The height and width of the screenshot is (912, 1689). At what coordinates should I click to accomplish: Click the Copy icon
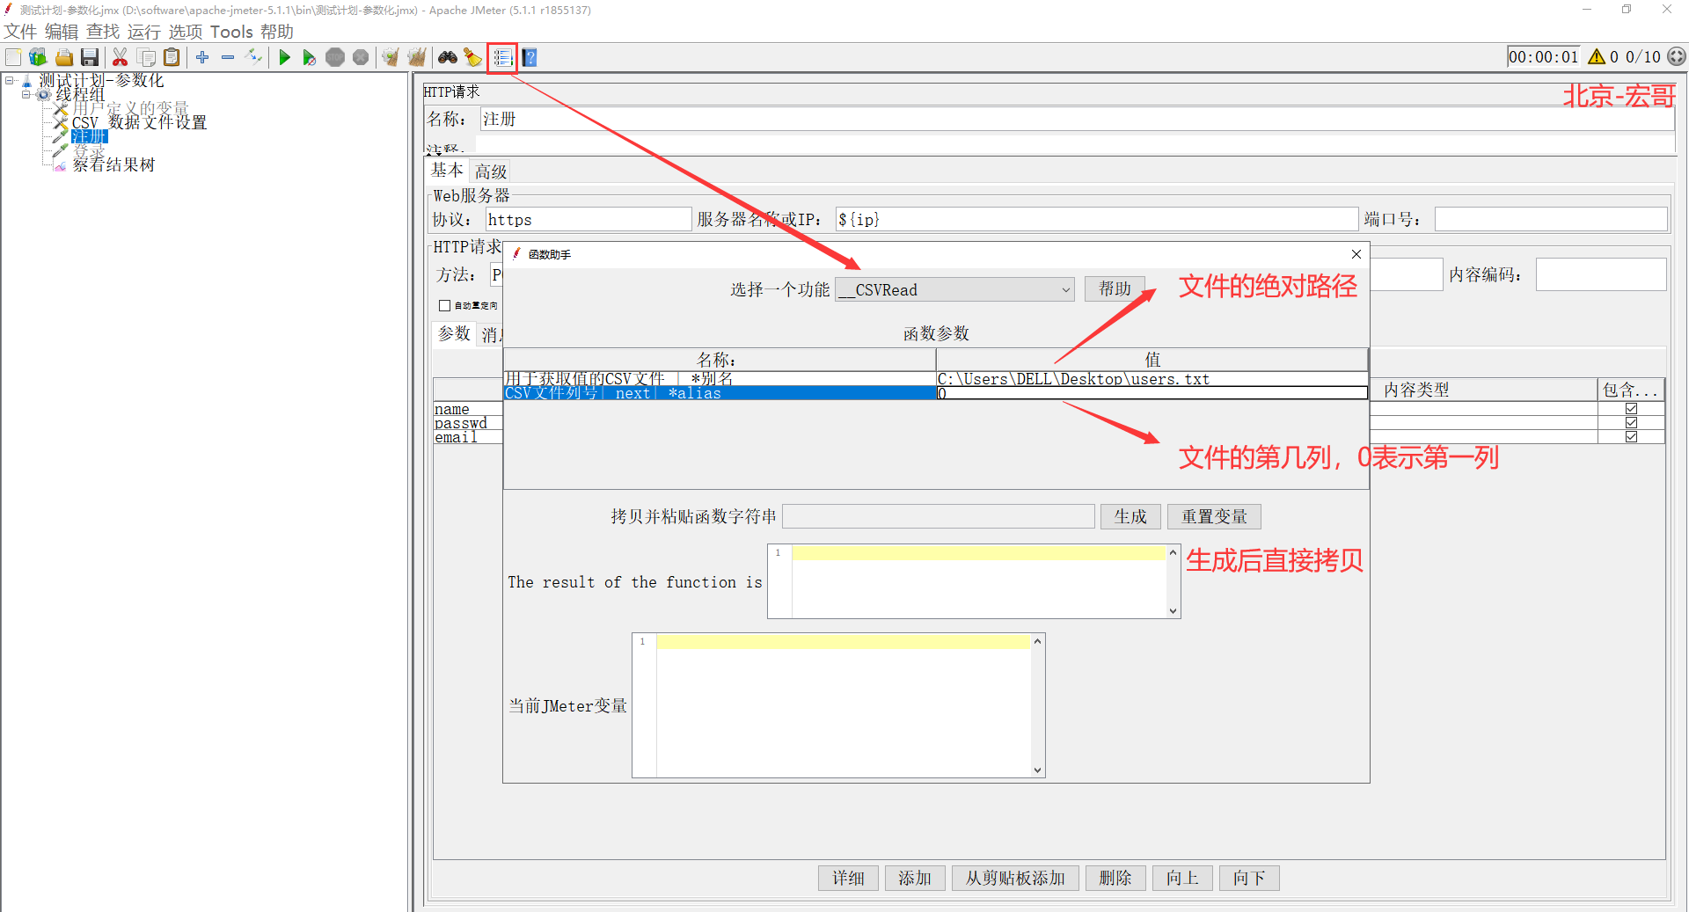(x=147, y=57)
